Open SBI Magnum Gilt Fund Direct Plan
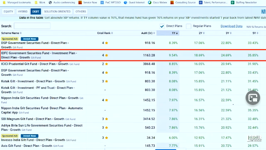 (x=32, y=119)
